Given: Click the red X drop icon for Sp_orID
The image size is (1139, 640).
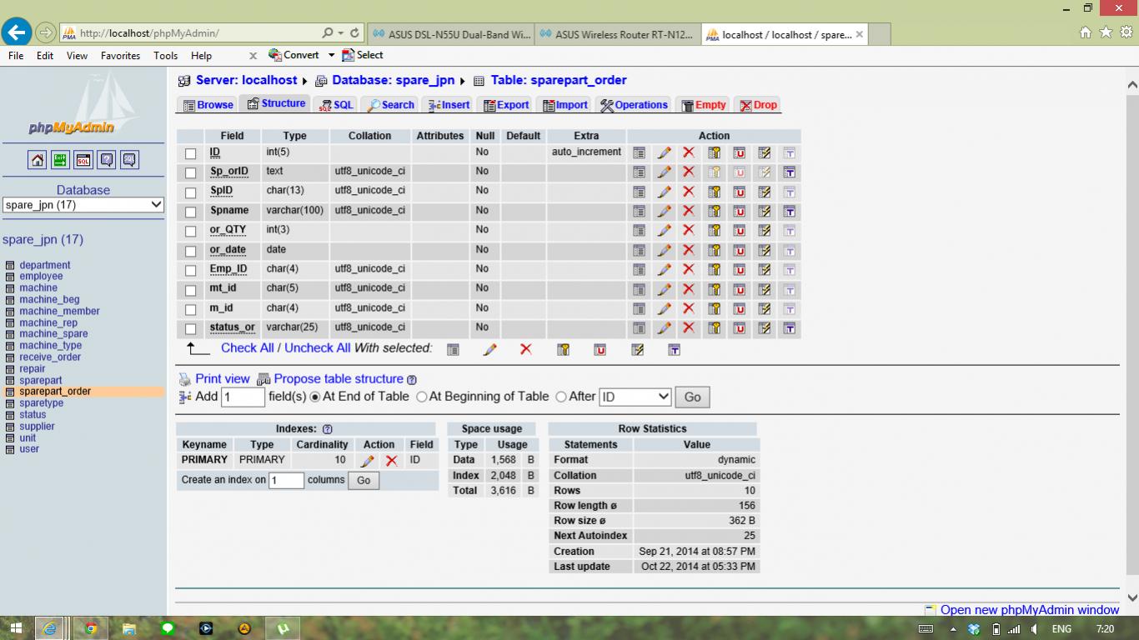Looking at the screenshot, I should pos(689,172).
